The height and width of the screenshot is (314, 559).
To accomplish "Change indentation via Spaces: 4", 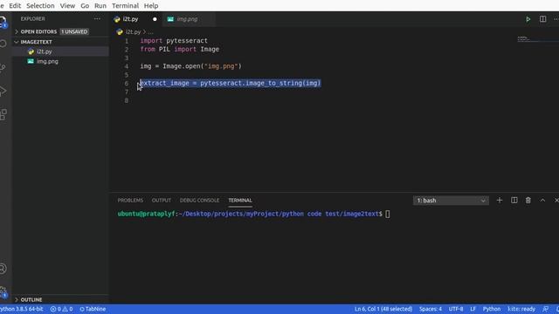I will tap(431, 309).
